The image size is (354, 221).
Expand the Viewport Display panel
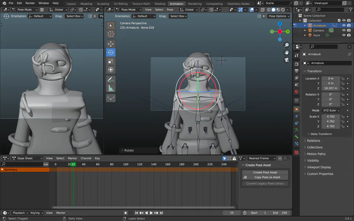click(x=319, y=167)
